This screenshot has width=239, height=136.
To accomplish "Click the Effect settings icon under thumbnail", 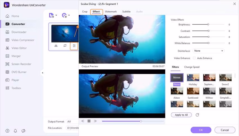I will click(x=74, y=46).
